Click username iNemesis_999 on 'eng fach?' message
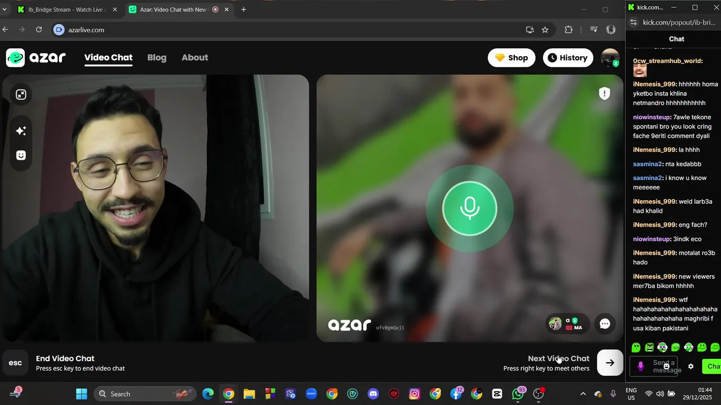 tap(655, 225)
